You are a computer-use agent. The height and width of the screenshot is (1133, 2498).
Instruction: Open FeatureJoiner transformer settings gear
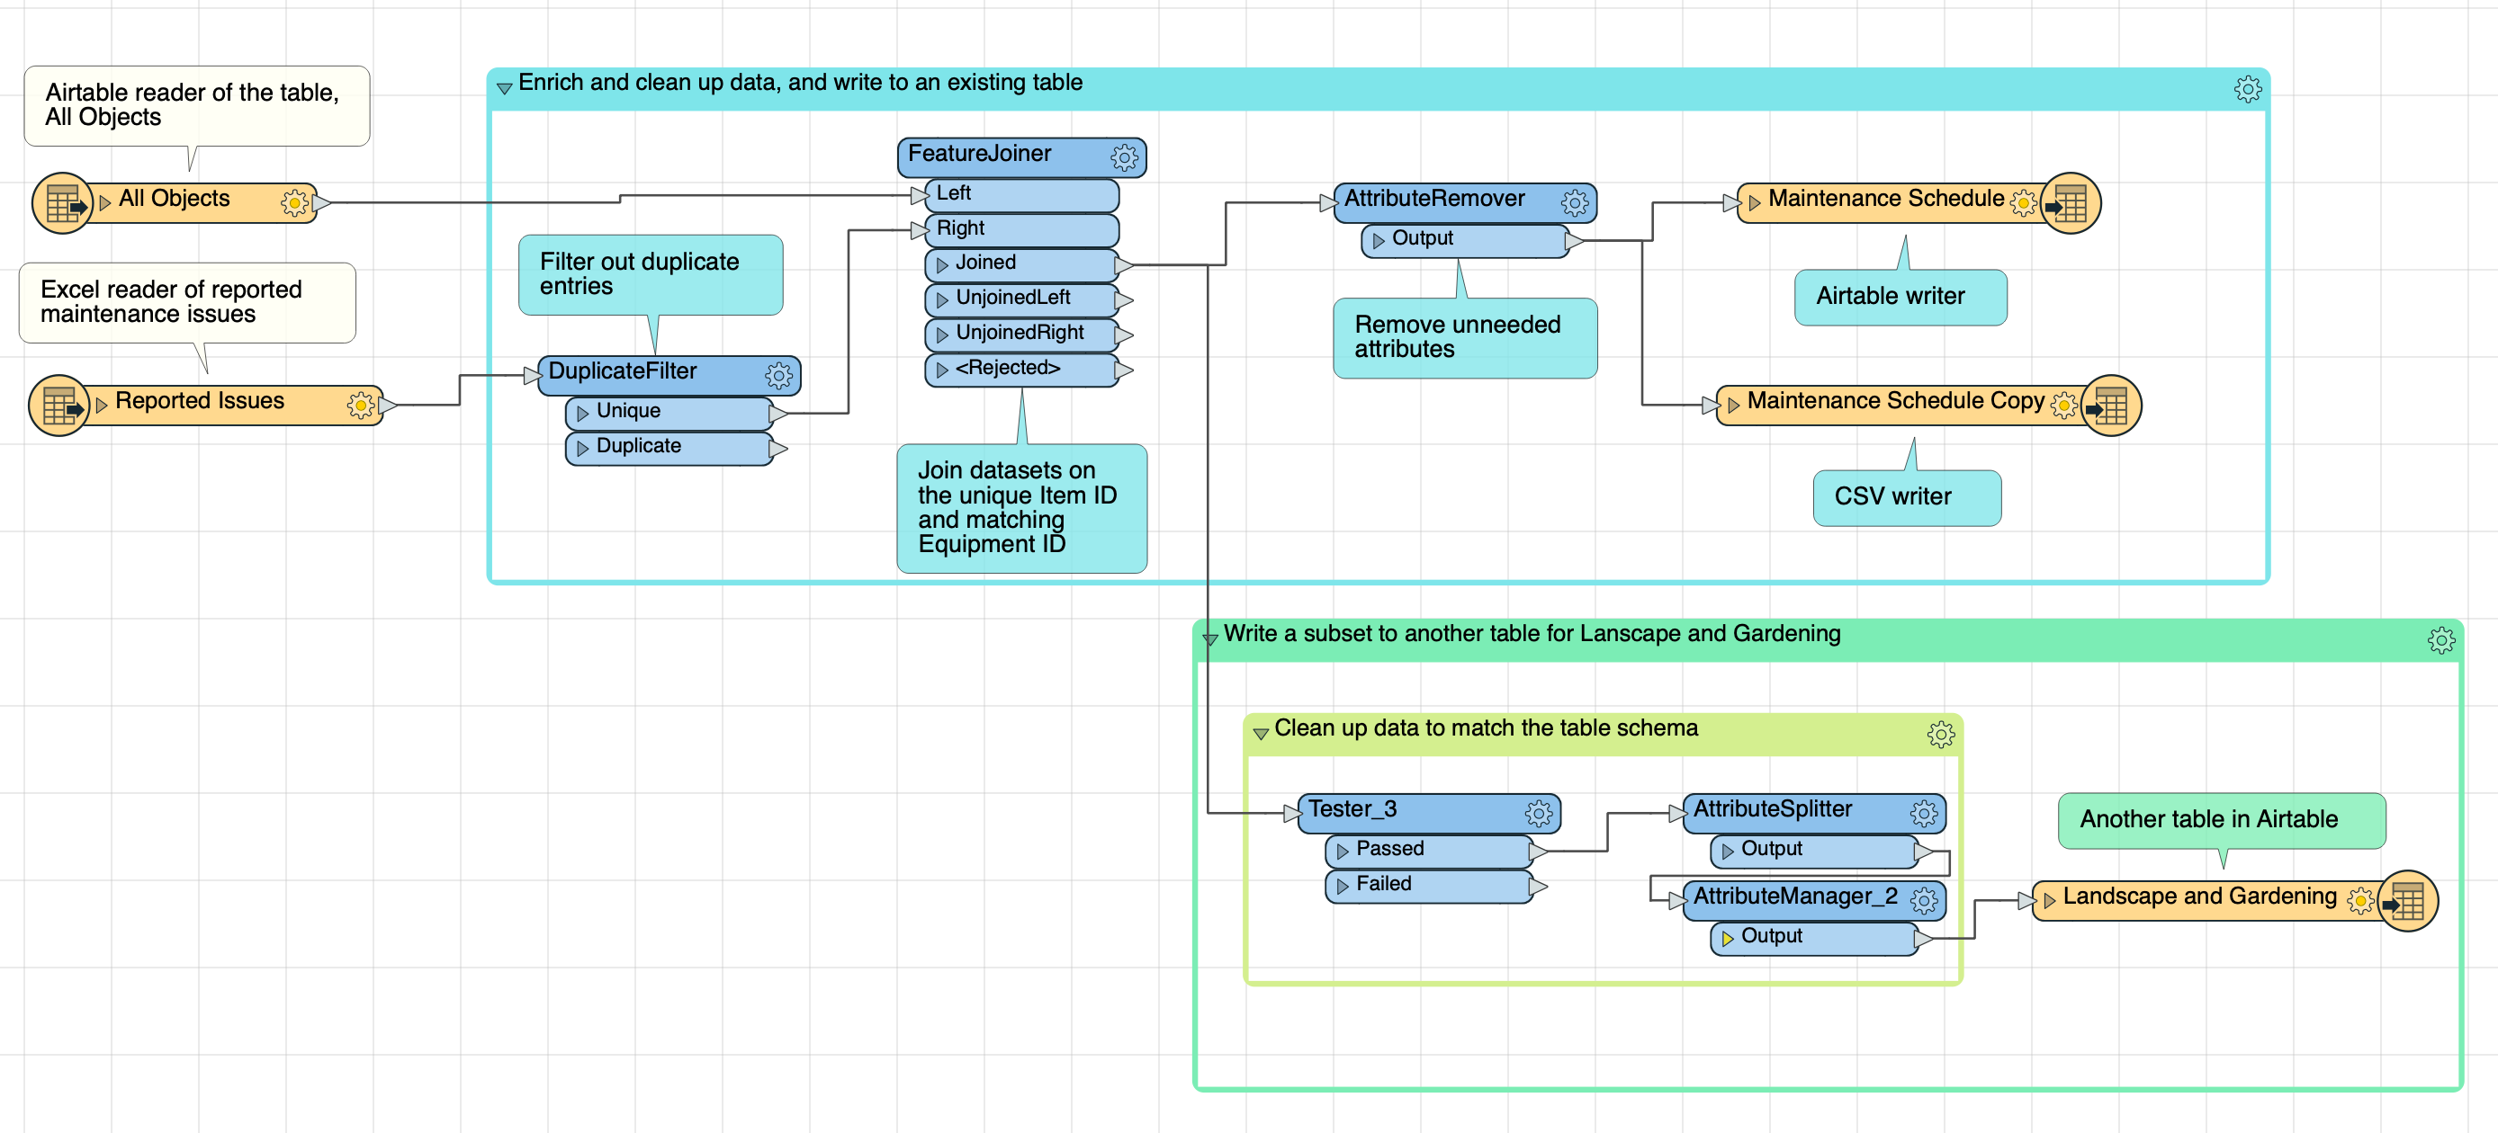coord(1124,157)
